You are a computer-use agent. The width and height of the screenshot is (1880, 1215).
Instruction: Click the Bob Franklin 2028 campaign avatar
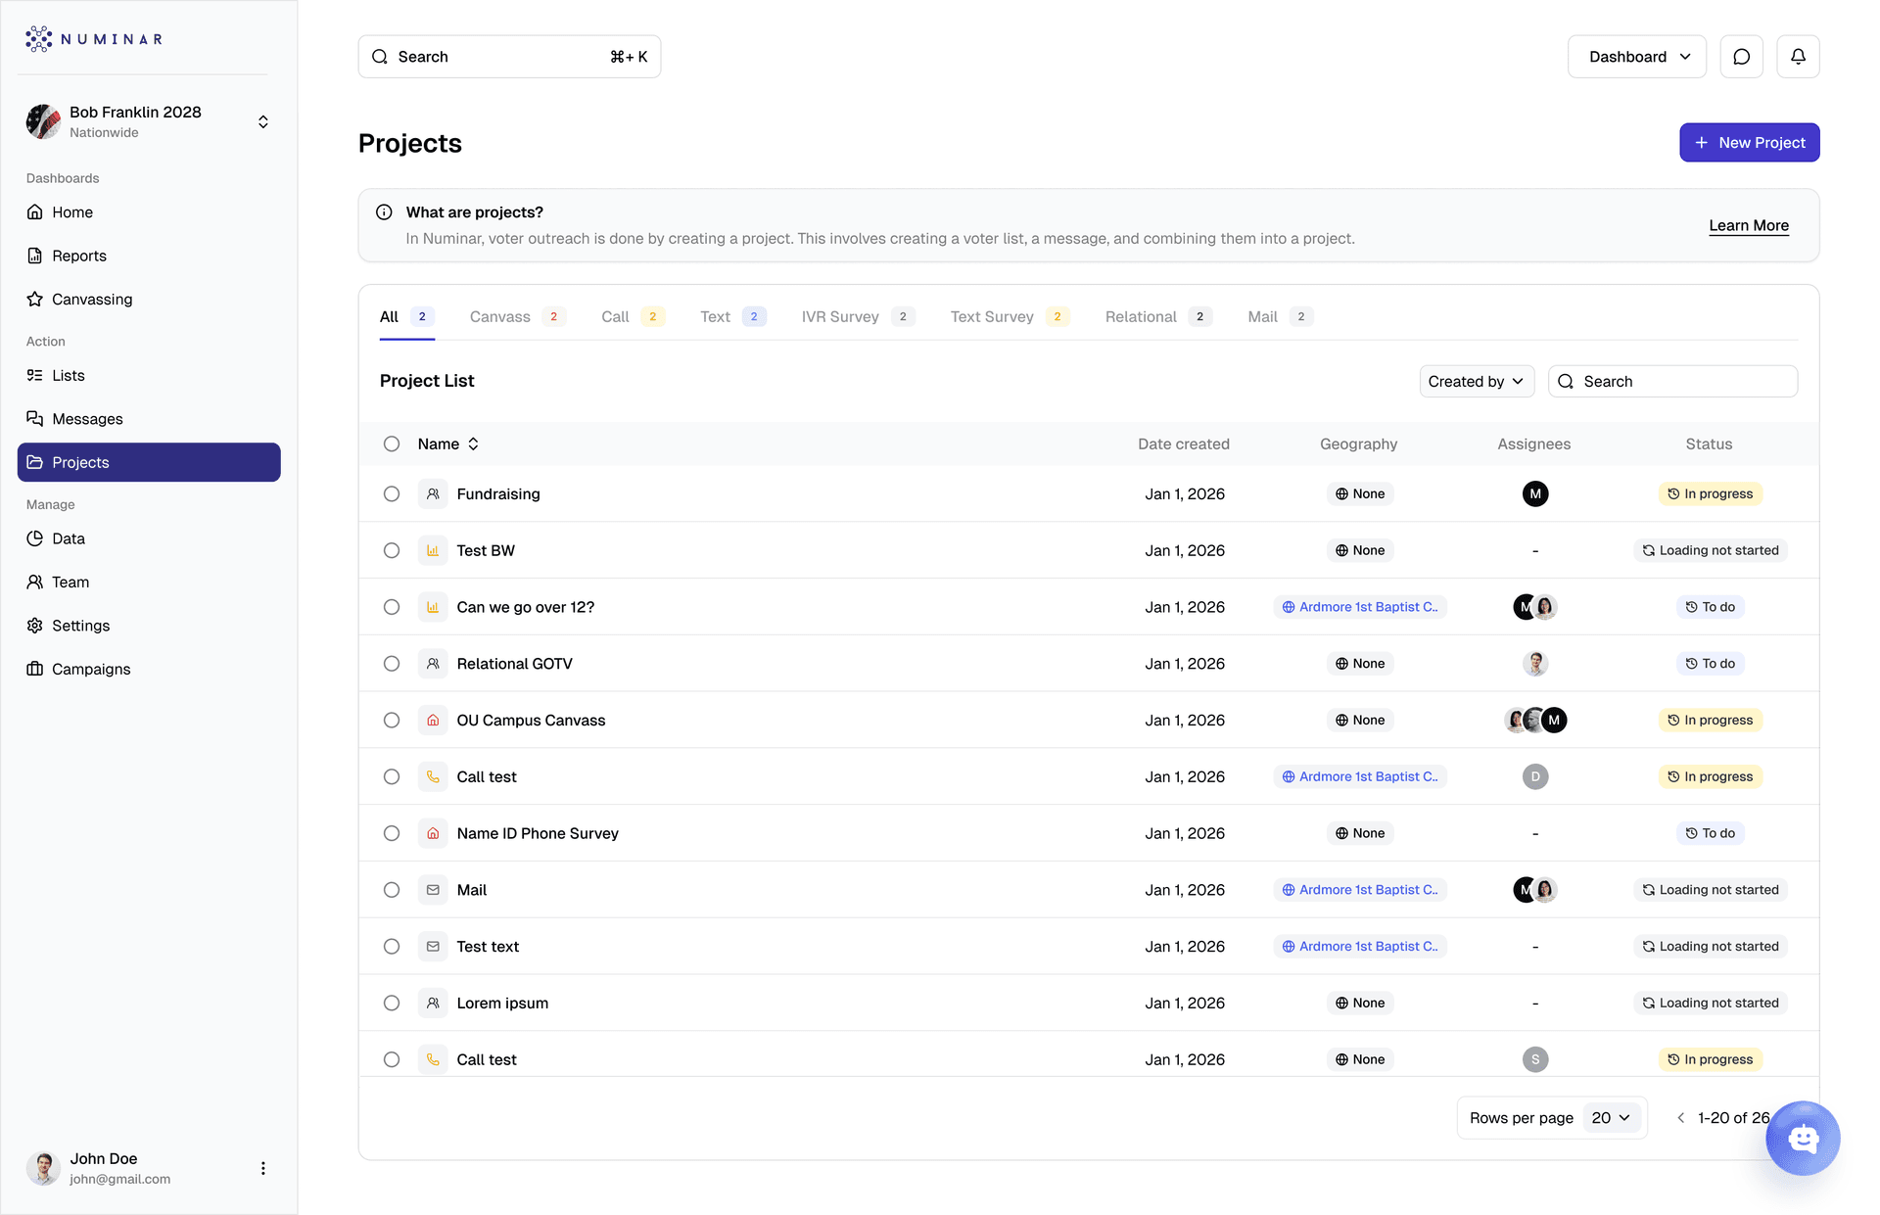click(43, 121)
